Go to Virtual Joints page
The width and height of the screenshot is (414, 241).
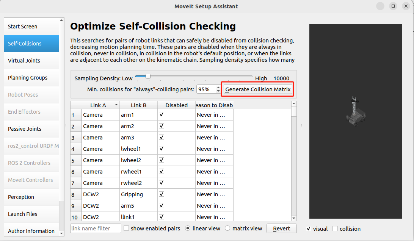pyautogui.click(x=31, y=61)
